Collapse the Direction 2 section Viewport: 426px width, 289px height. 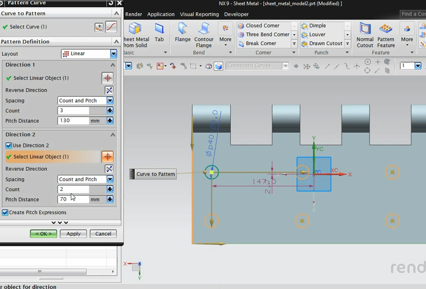click(x=113, y=135)
